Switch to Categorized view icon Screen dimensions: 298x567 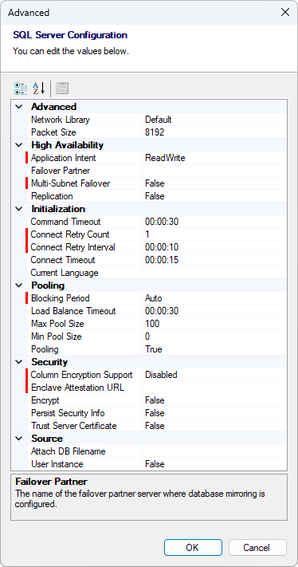(x=21, y=89)
